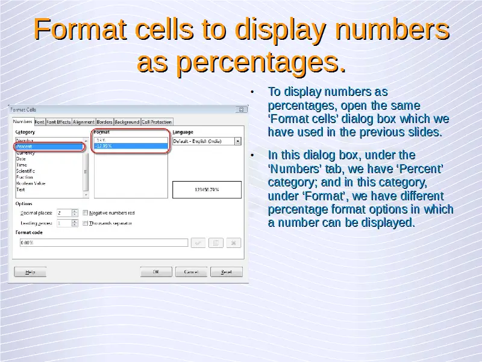Select the -12.95% format entry
482x362 pixels.
coord(131,146)
